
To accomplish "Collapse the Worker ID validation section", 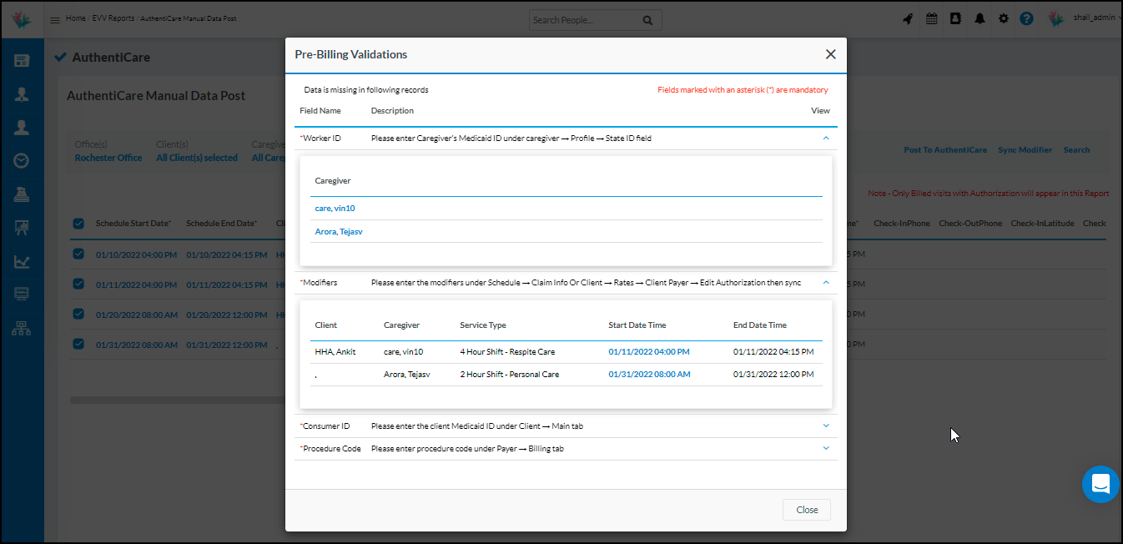I will (825, 139).
